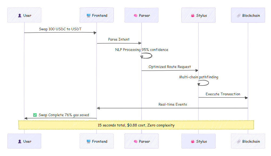Viewport: 271px width, 156px height.
Task: Click the 'Execute Transaction' message label
Action: point(223,94)
